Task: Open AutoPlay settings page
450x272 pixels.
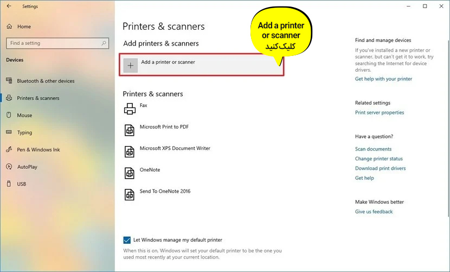Action: coord(27,167)
